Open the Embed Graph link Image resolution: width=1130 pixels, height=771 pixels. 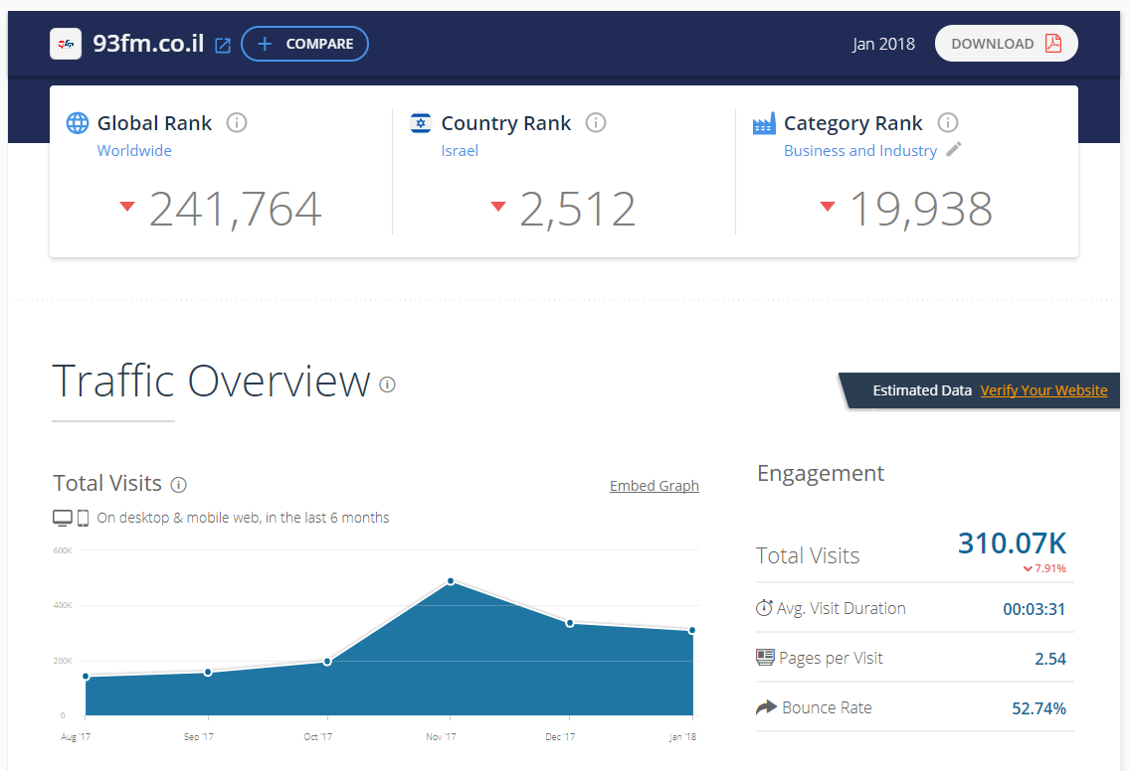[x=654, y=486]
